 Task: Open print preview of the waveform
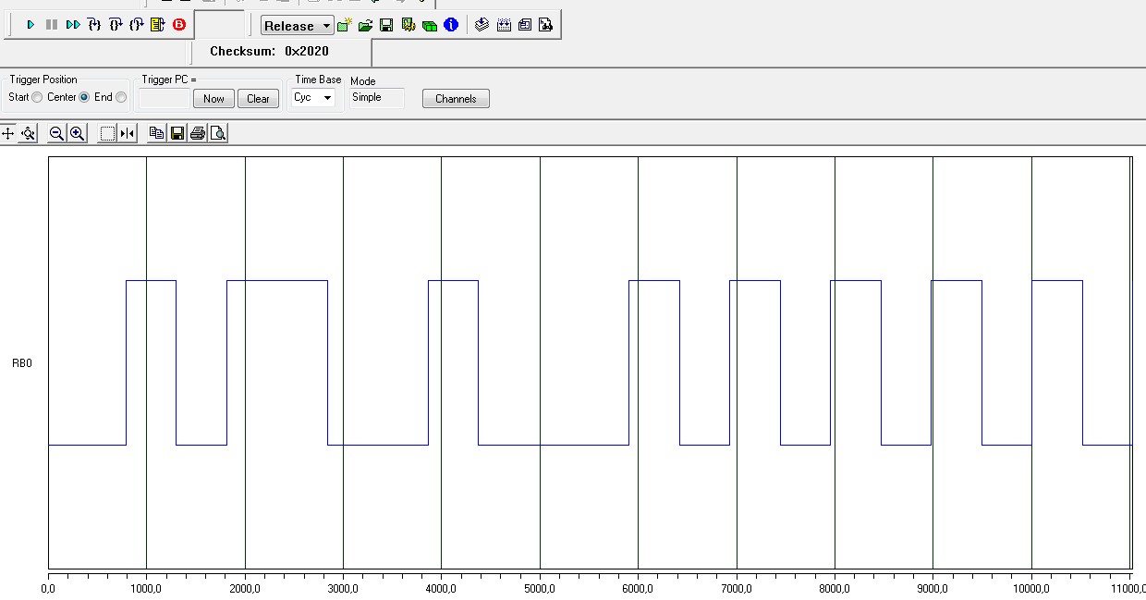217,133
